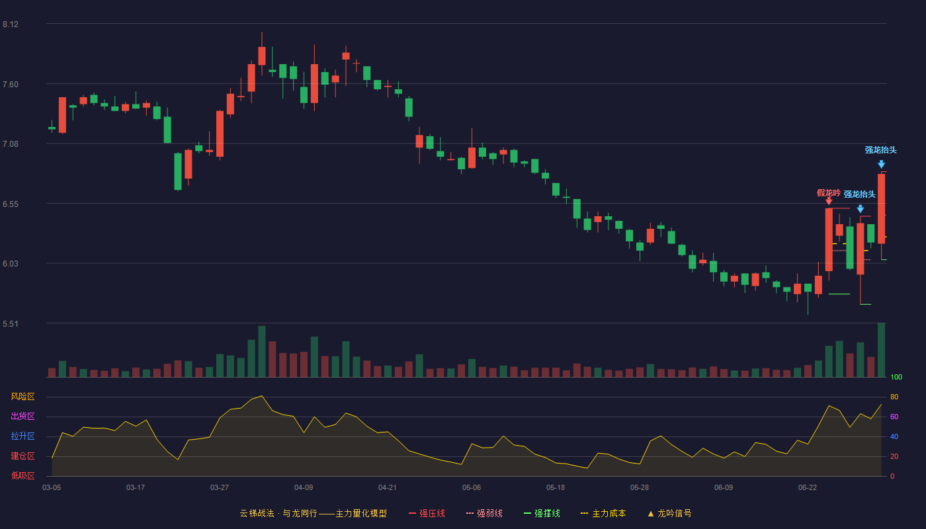Click the 06-22 date label
The width and height of the screenshot is (926, 529).
(808, 487)
